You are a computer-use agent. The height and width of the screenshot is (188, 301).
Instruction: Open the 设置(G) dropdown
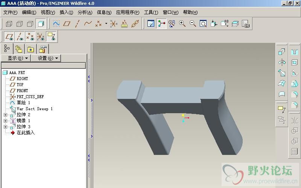click(46, 58)
